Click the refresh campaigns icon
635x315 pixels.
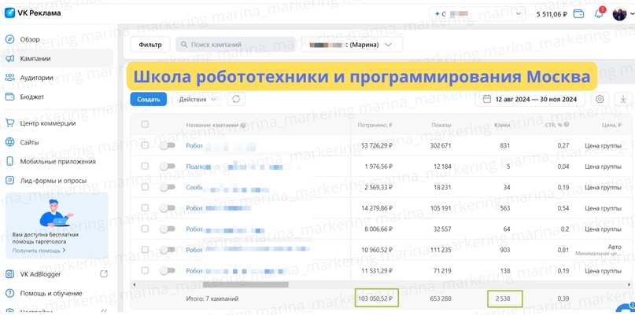pyautogui.click(x=236, y=99)
